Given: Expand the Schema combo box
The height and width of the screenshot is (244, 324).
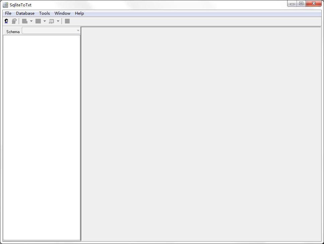Looking at the screenshot, I should pyautogui.click(x=78, y=30).
